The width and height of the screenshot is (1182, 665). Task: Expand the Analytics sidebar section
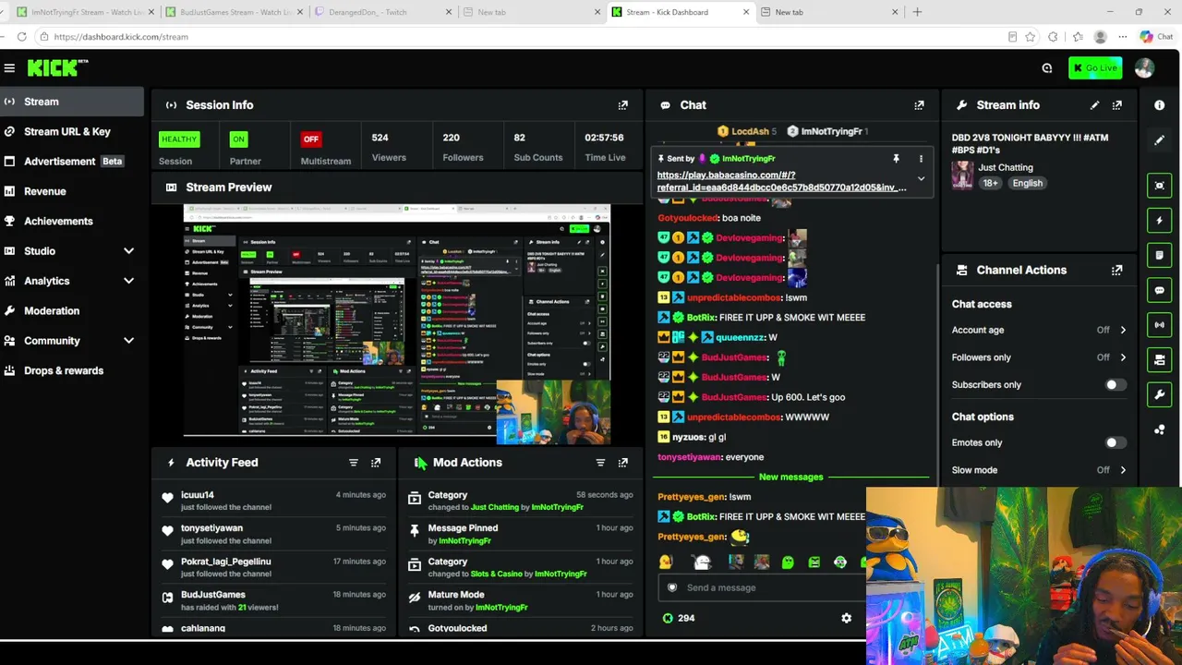tap(128, 281)
